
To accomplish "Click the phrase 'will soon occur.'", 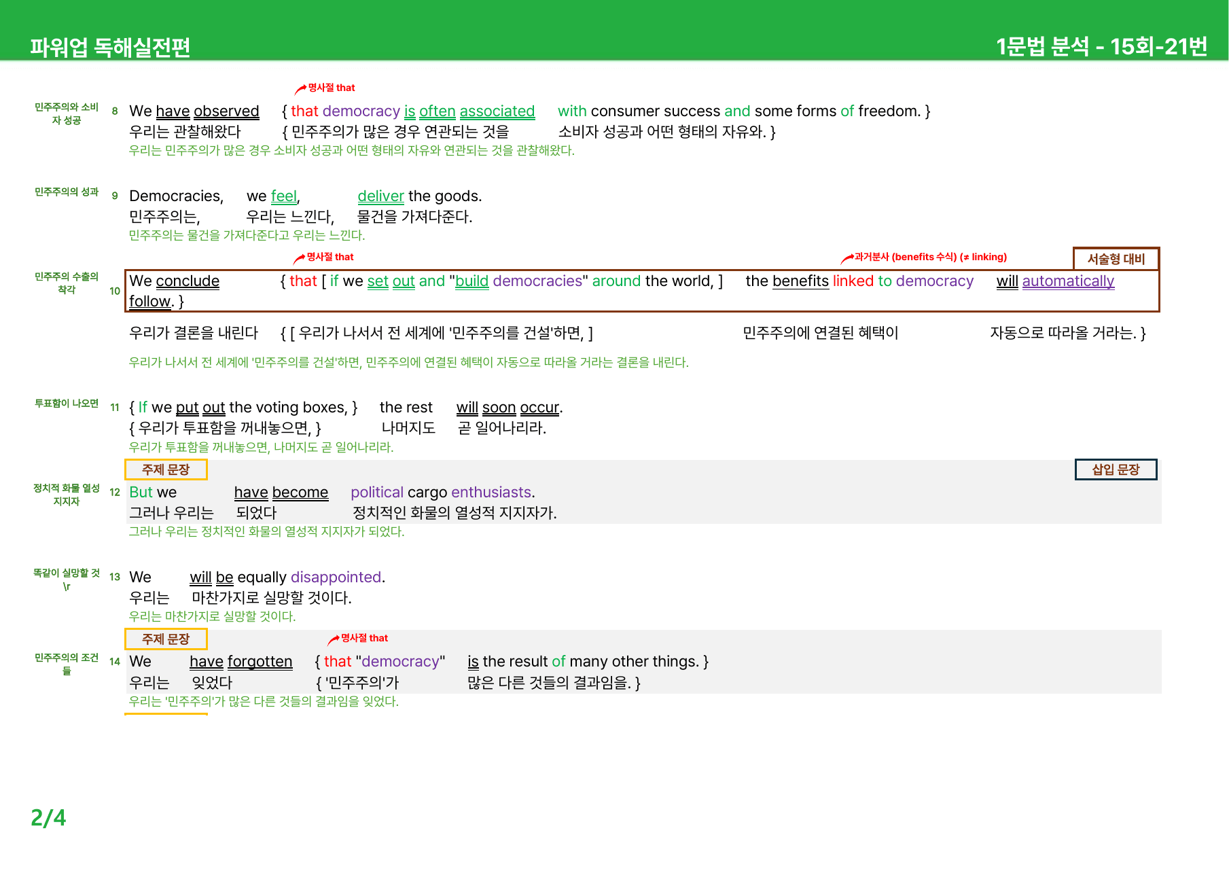I will [x=510, y=408].
